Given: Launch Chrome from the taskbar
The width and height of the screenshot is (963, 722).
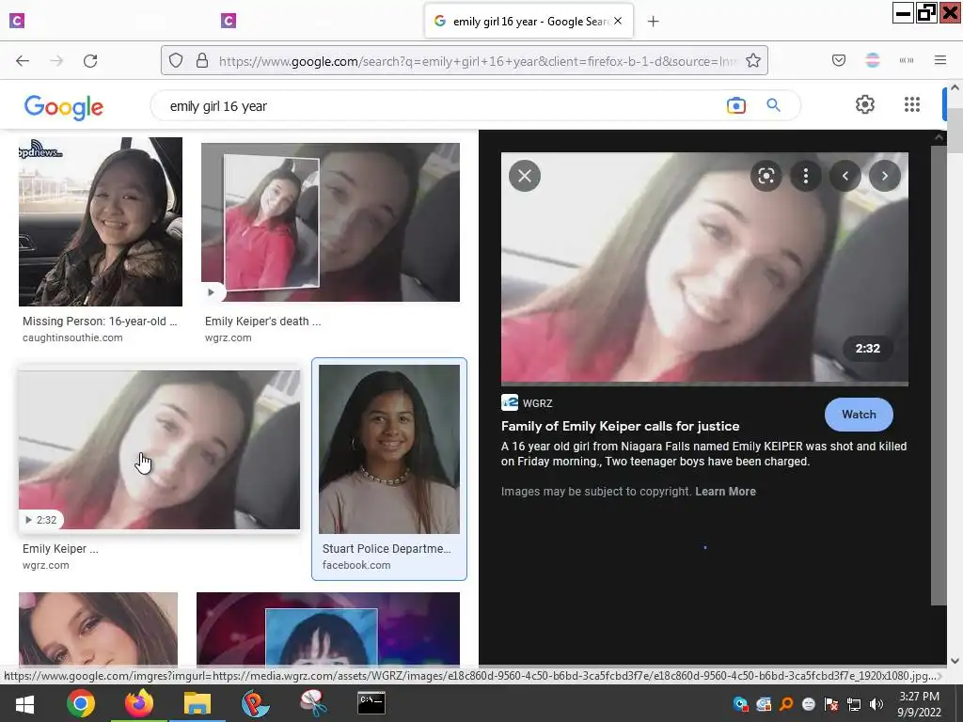Looking at the screenshot, I should point(81,703).
